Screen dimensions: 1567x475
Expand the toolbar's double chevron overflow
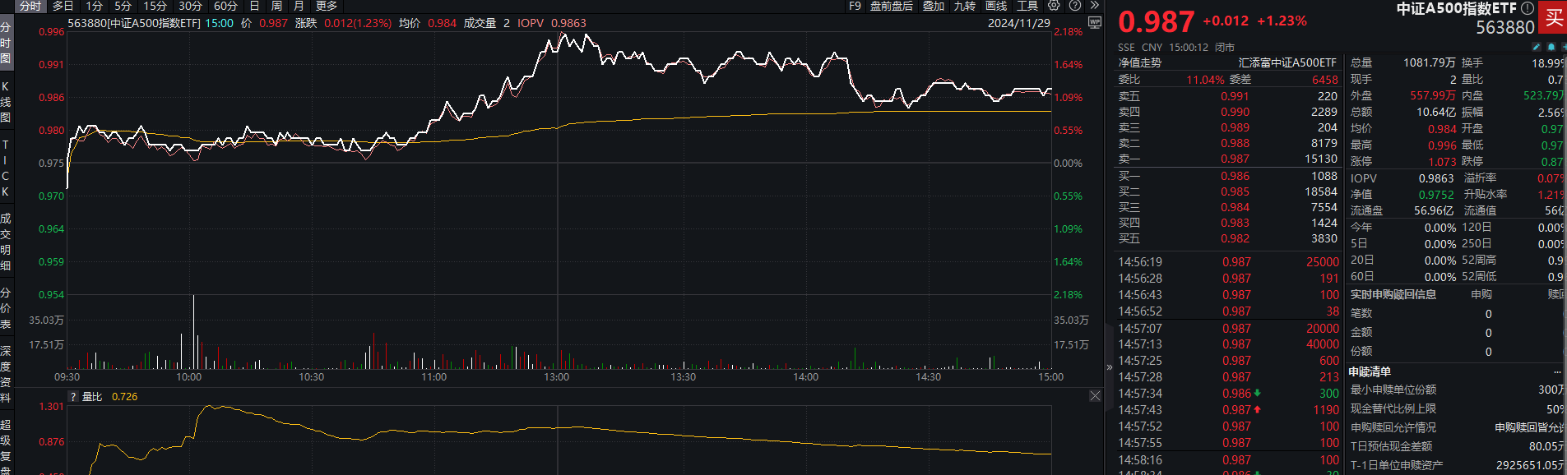(x=1094, y=6)
